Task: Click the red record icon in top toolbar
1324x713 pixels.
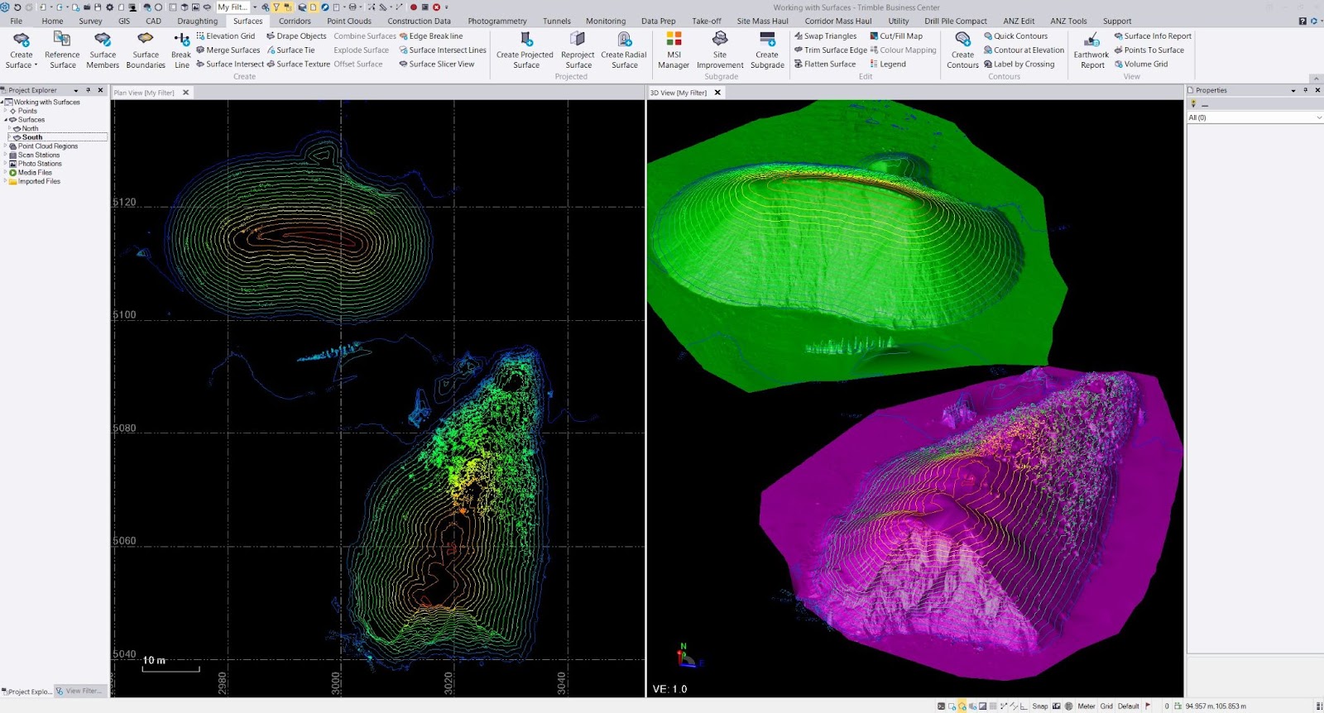Action: tap(414, 7)
